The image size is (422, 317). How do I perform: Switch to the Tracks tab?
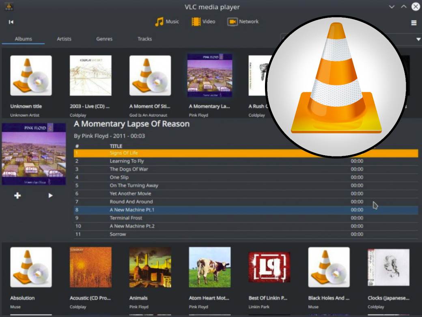pos(144,39)
